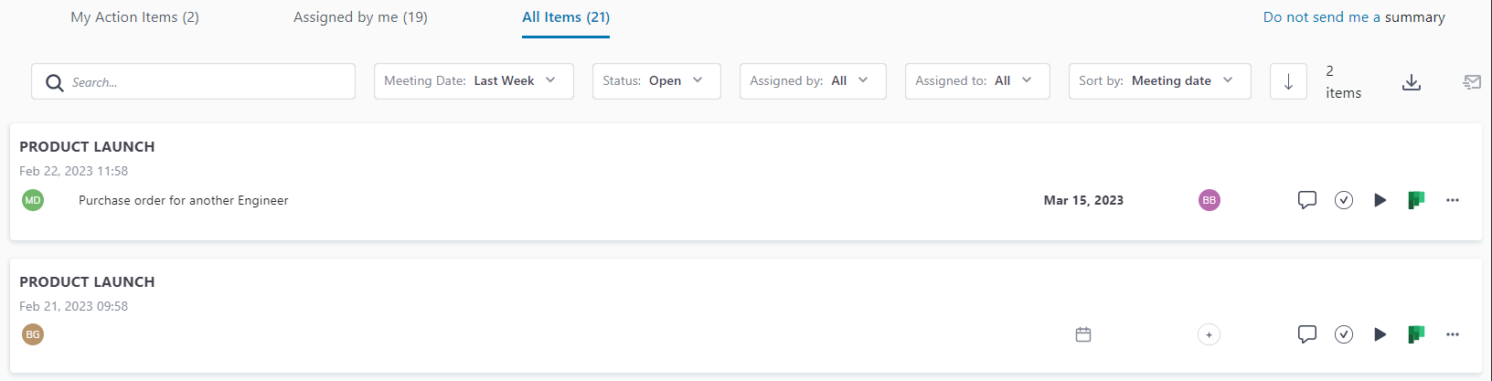Viewport: 1492px width, 381px height.
Task: Download the action items list
Action: coord(1412,82)
